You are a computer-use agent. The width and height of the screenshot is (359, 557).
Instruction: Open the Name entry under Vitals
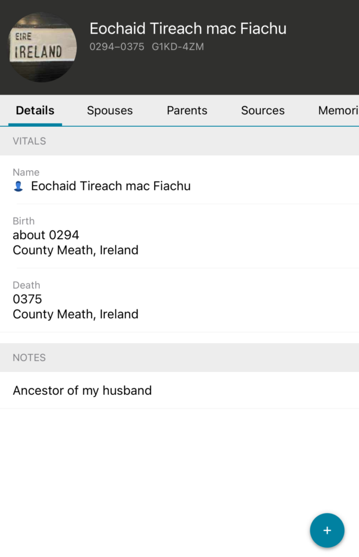point(111,186)
